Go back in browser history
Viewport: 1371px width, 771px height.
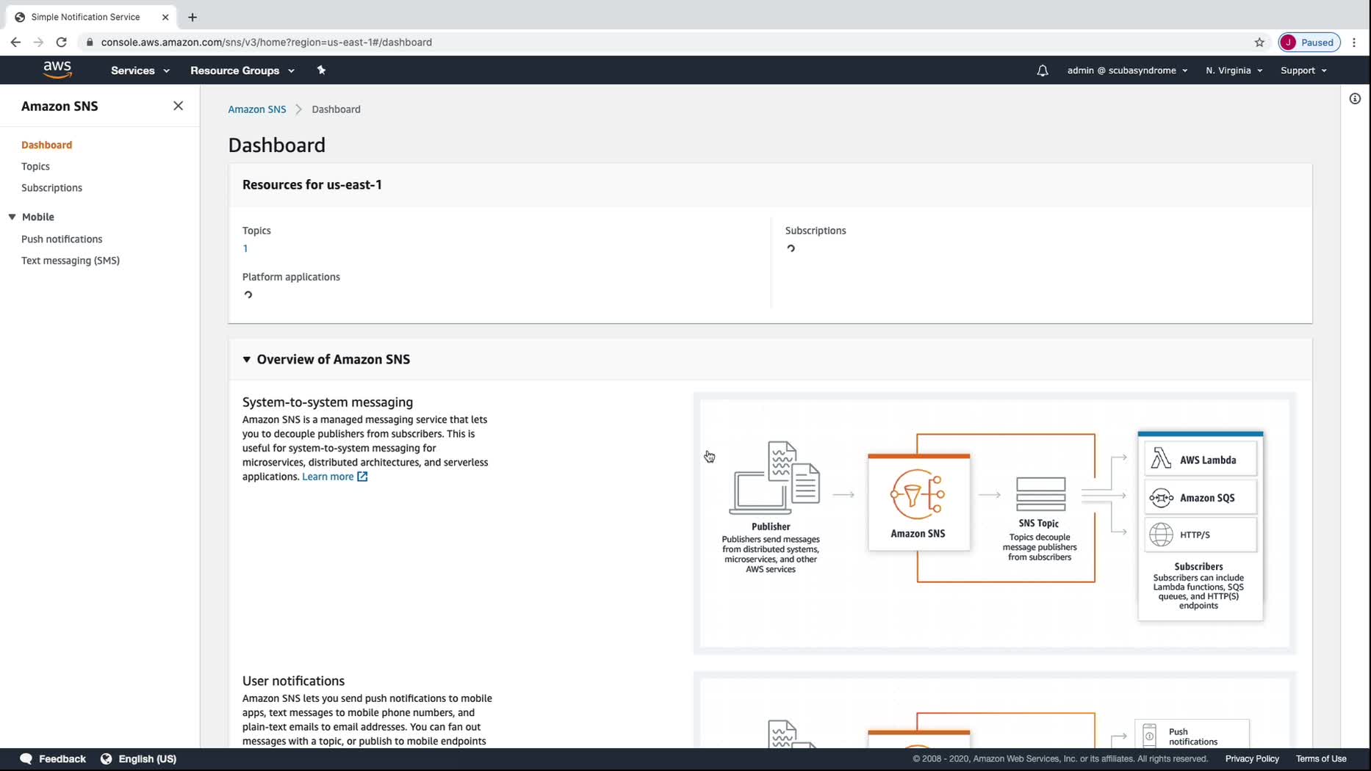coord(15,43)
